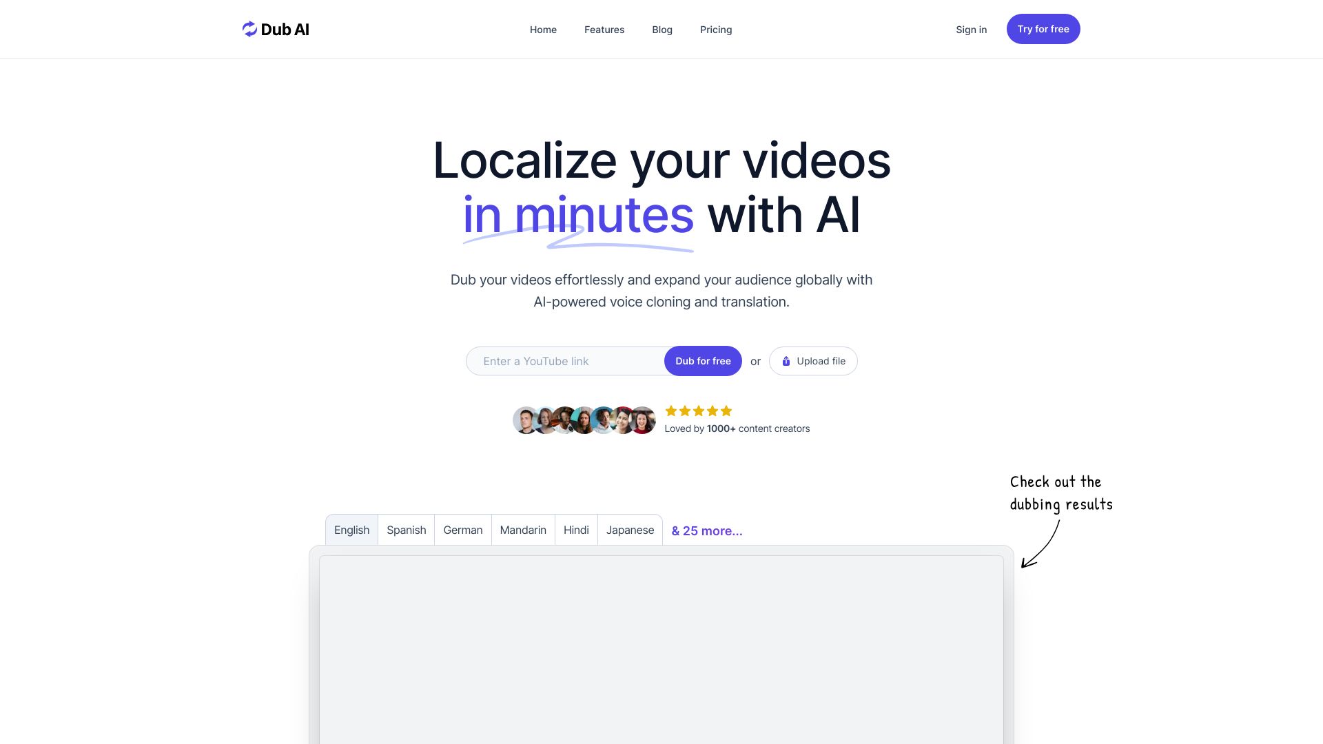The image size is (1323, 744).
Task: Select the Hindi language tab
Action: coord(576,530)
